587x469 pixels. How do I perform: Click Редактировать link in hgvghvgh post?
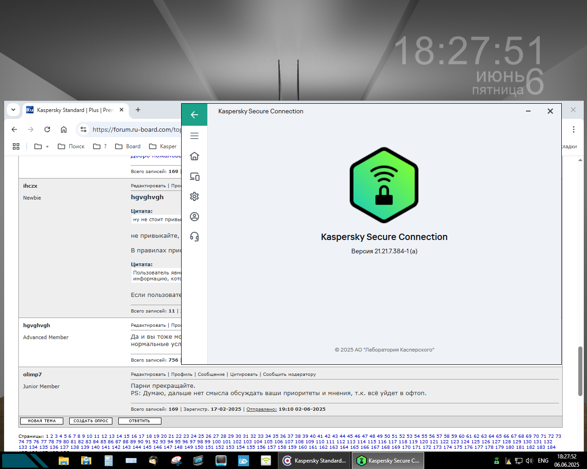click(x=148, y=325)
